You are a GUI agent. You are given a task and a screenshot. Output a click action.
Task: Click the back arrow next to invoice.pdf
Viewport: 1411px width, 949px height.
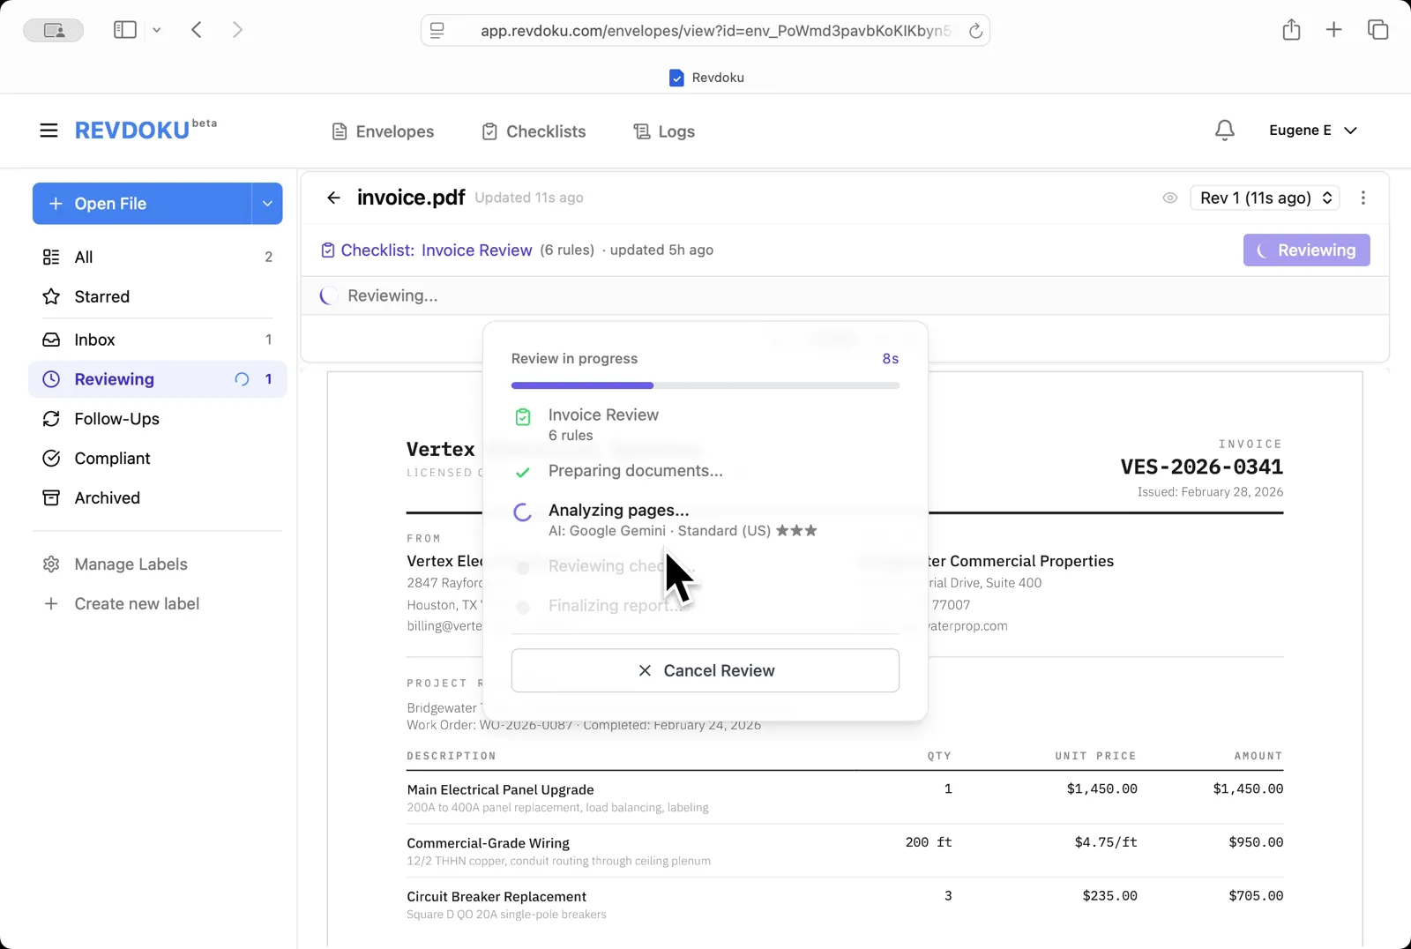(x=333, y=198)
